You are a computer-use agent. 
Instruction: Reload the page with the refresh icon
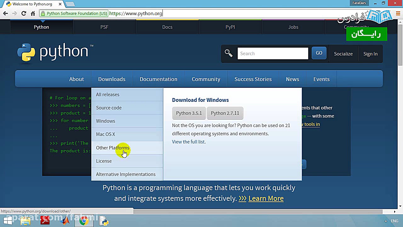tap(24, 13)
